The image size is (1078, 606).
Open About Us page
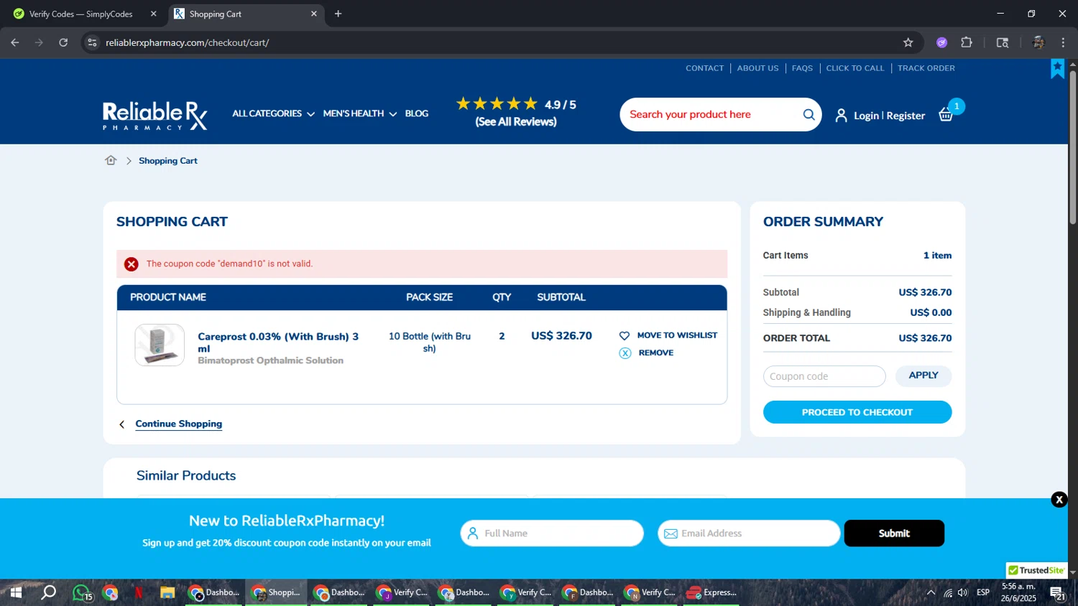757,68
